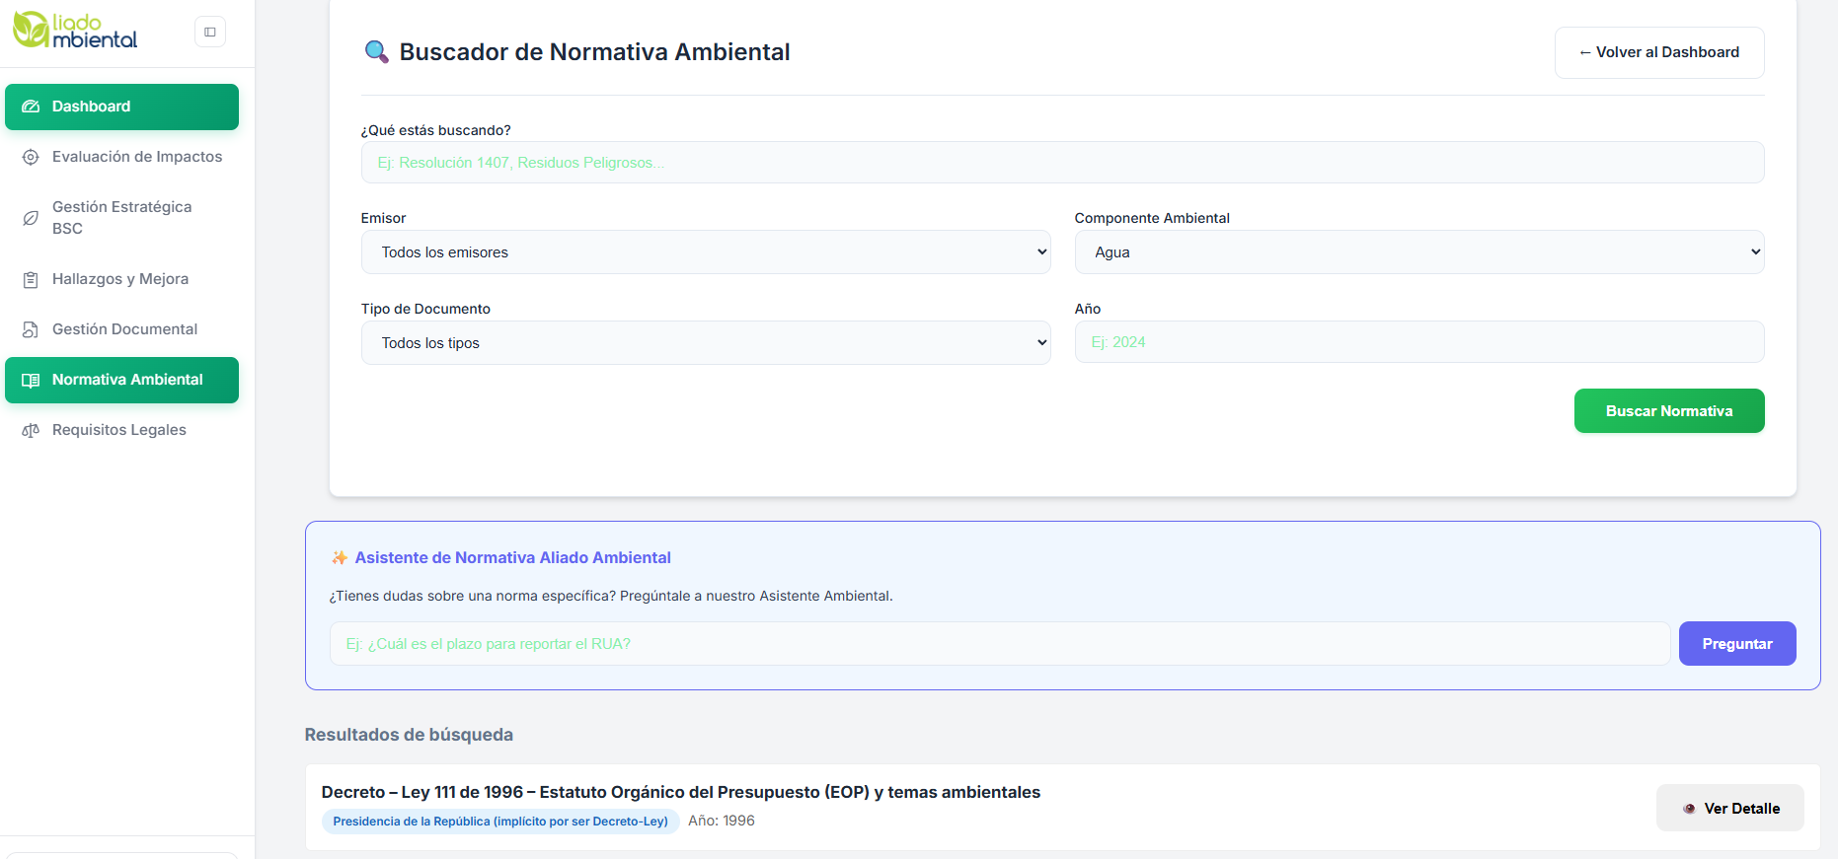Click the Evaluación de Impactos target icon
Screen dimensions: 1838x859
[31, 157]
